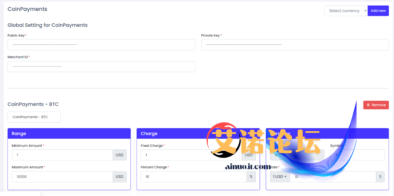The width and height of the screenshot is (394, 196).
Task: Select the Maximum Amount input
Action: click(x=62, y=177)
